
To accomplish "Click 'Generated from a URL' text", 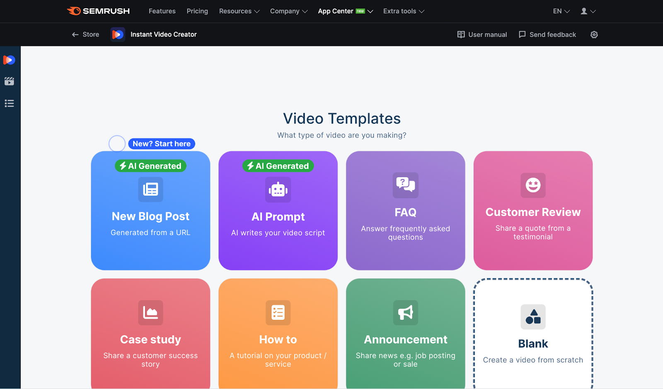I will [150, 233].
